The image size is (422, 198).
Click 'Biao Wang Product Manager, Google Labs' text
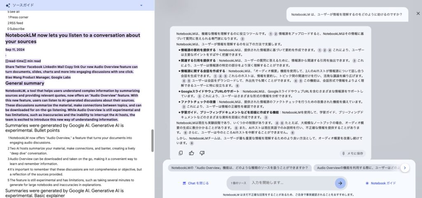38,77
